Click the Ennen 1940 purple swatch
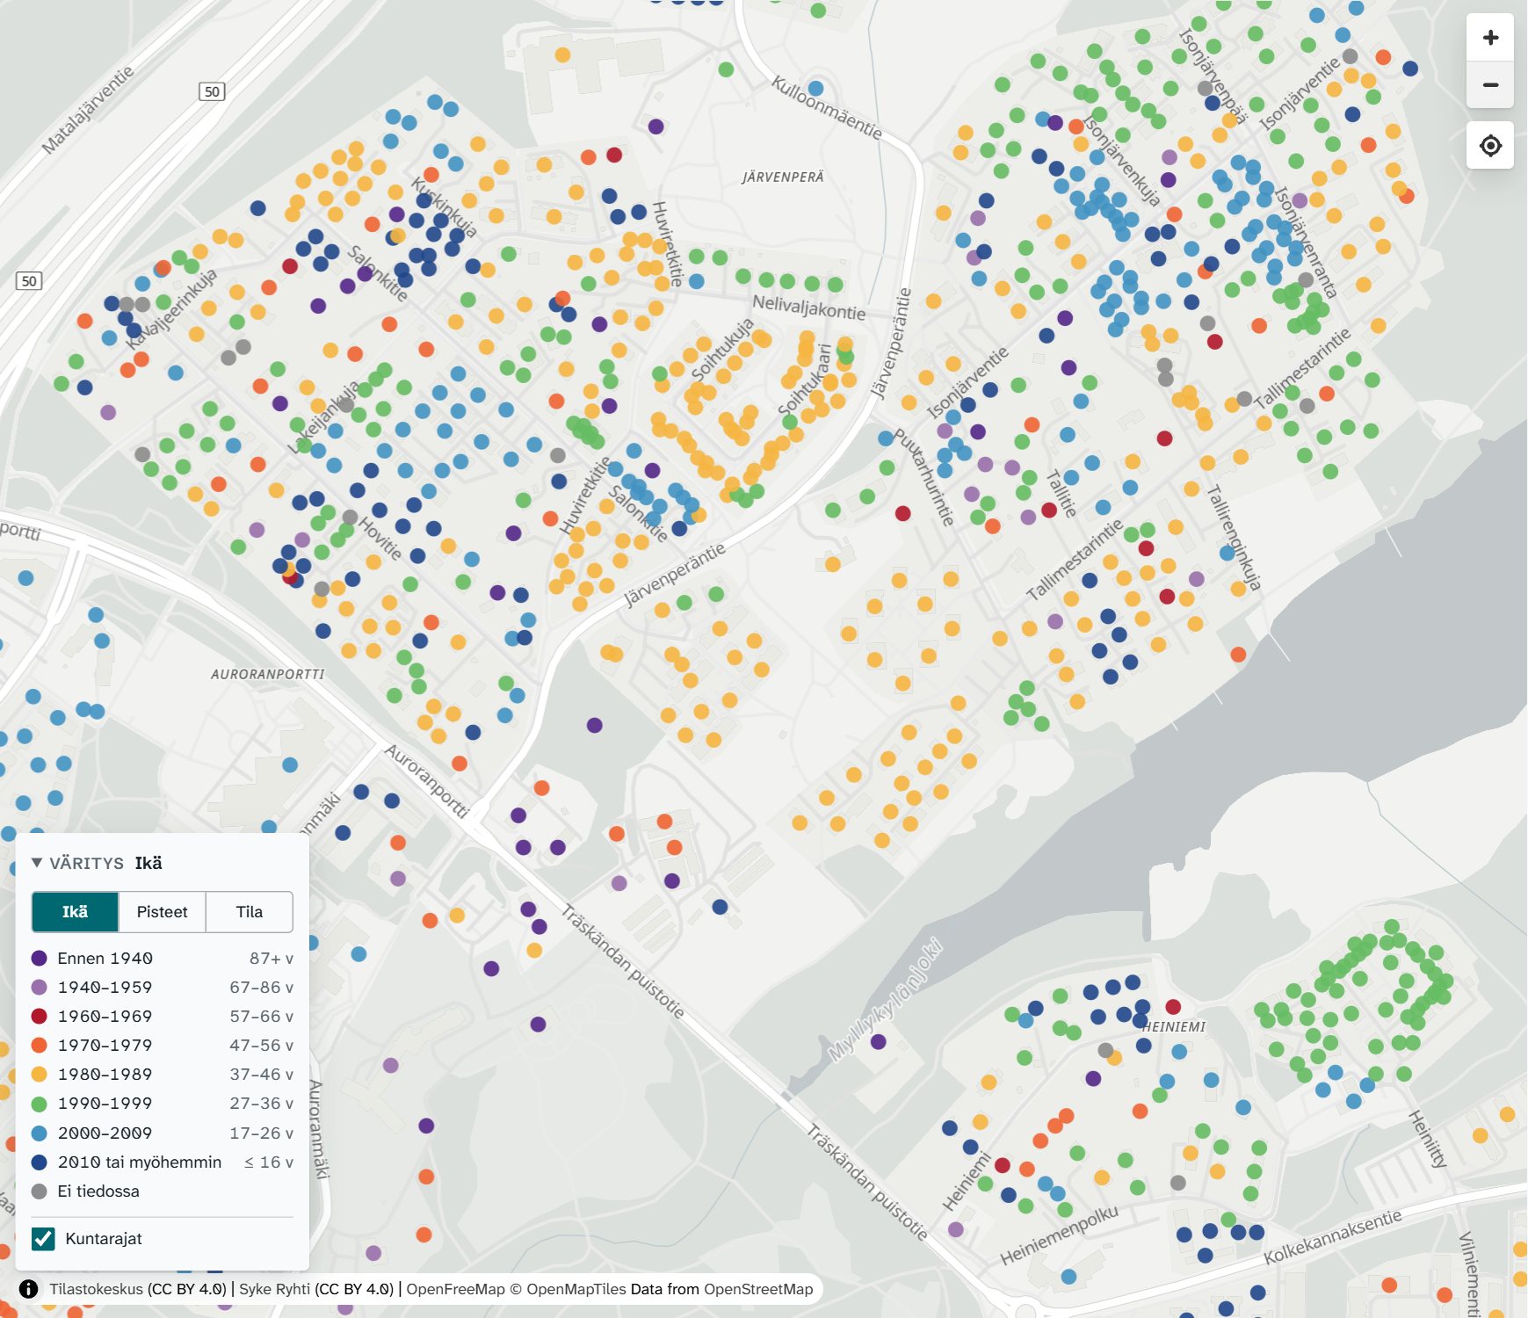Image resolution: width=1528 pixels, height=1318 pixels. pos(39,958)
